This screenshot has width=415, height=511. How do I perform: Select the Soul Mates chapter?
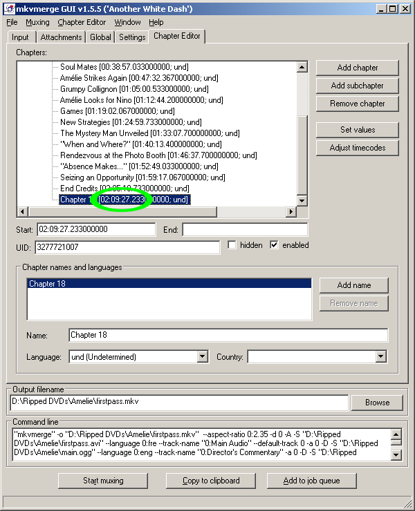124,67
